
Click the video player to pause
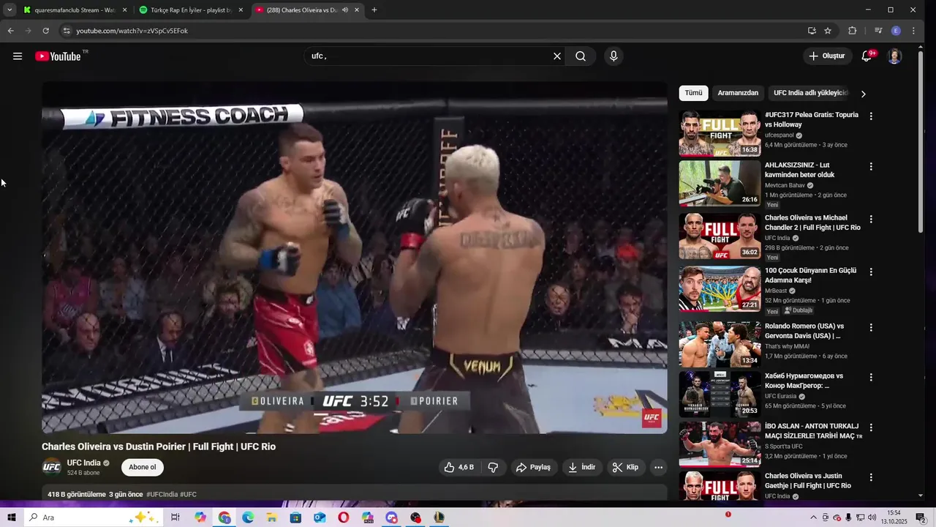pos(355,258)
